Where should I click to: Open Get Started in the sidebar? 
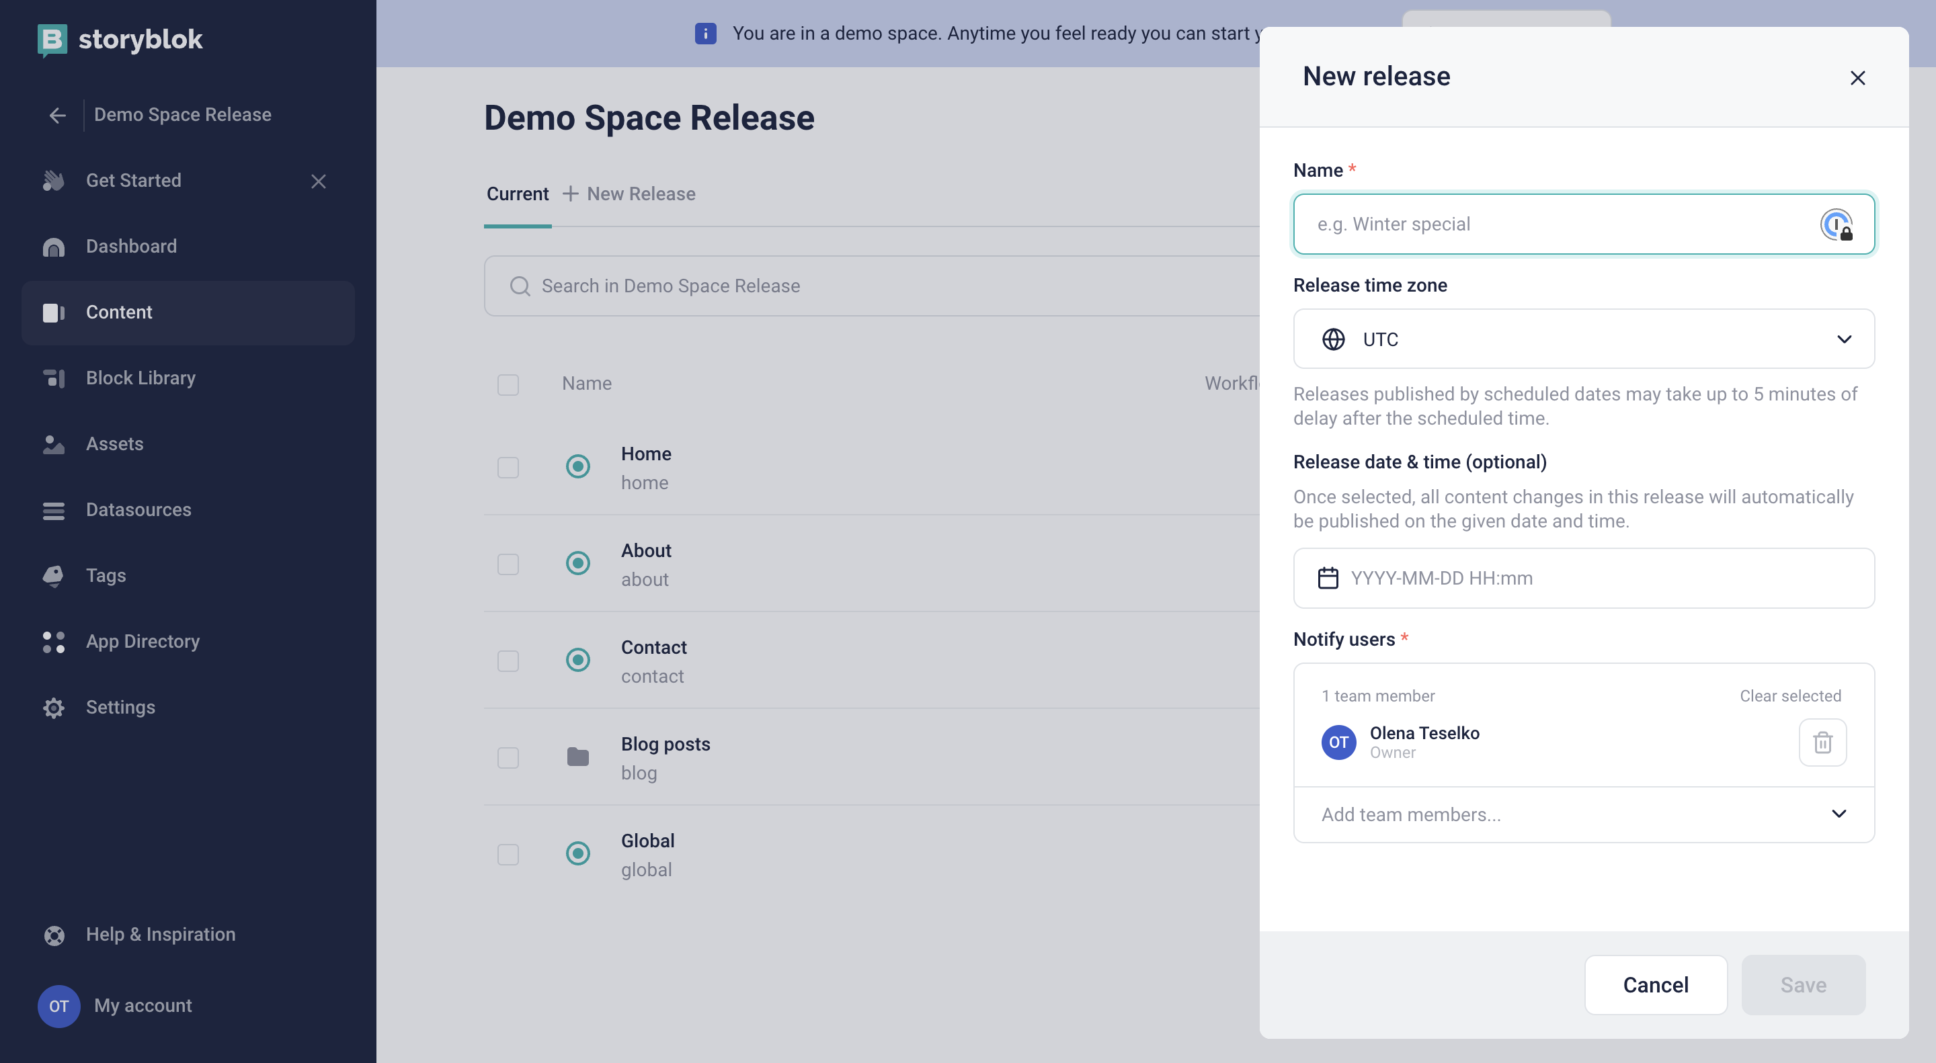(x=134, y=180)
